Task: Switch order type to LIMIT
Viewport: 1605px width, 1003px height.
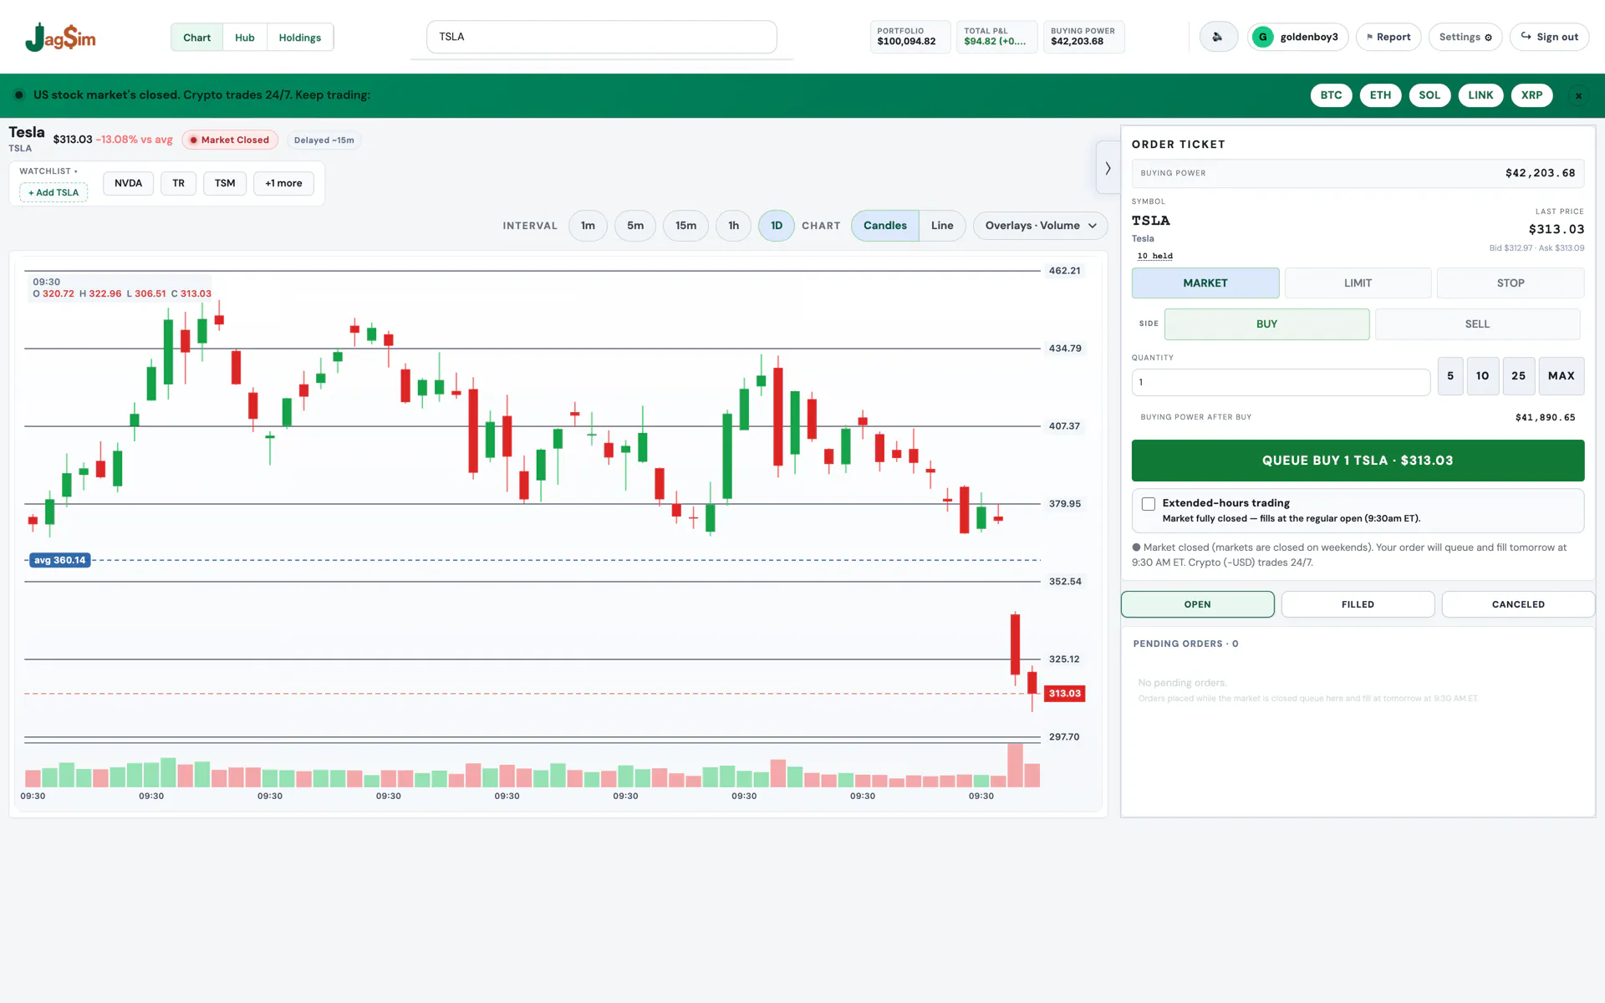Action: pyautogui.click(x=1358, y=283)
